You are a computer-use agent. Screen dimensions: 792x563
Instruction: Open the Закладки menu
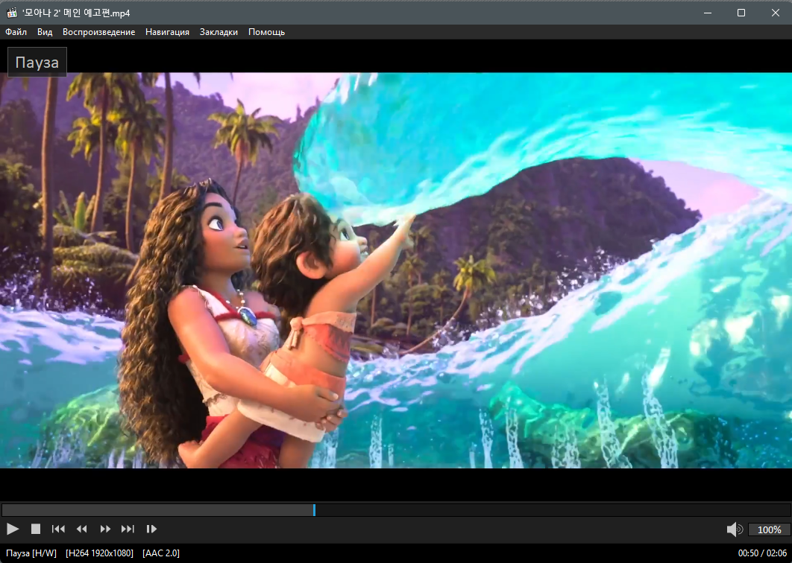pyautogui.click(x=219, y=32)
